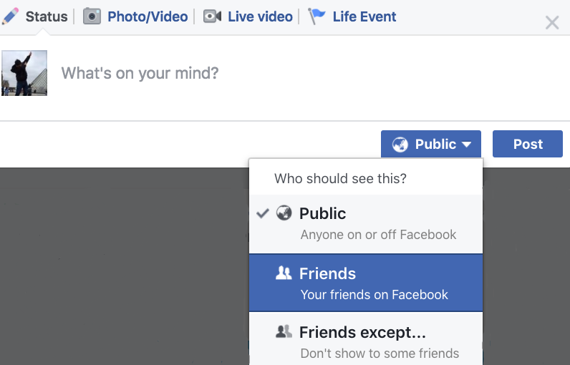The image size is (570, 365).
Task: Click the pencil Status icon
Action: point(11,16)
